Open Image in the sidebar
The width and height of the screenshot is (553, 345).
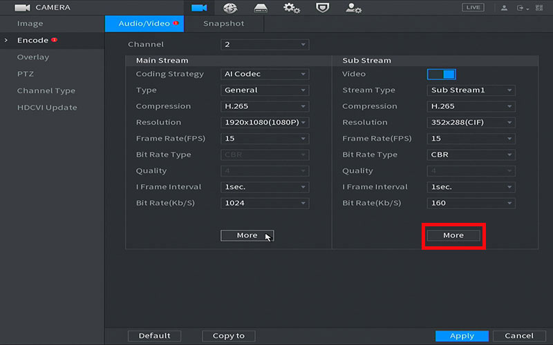click(x=30, y=23)
